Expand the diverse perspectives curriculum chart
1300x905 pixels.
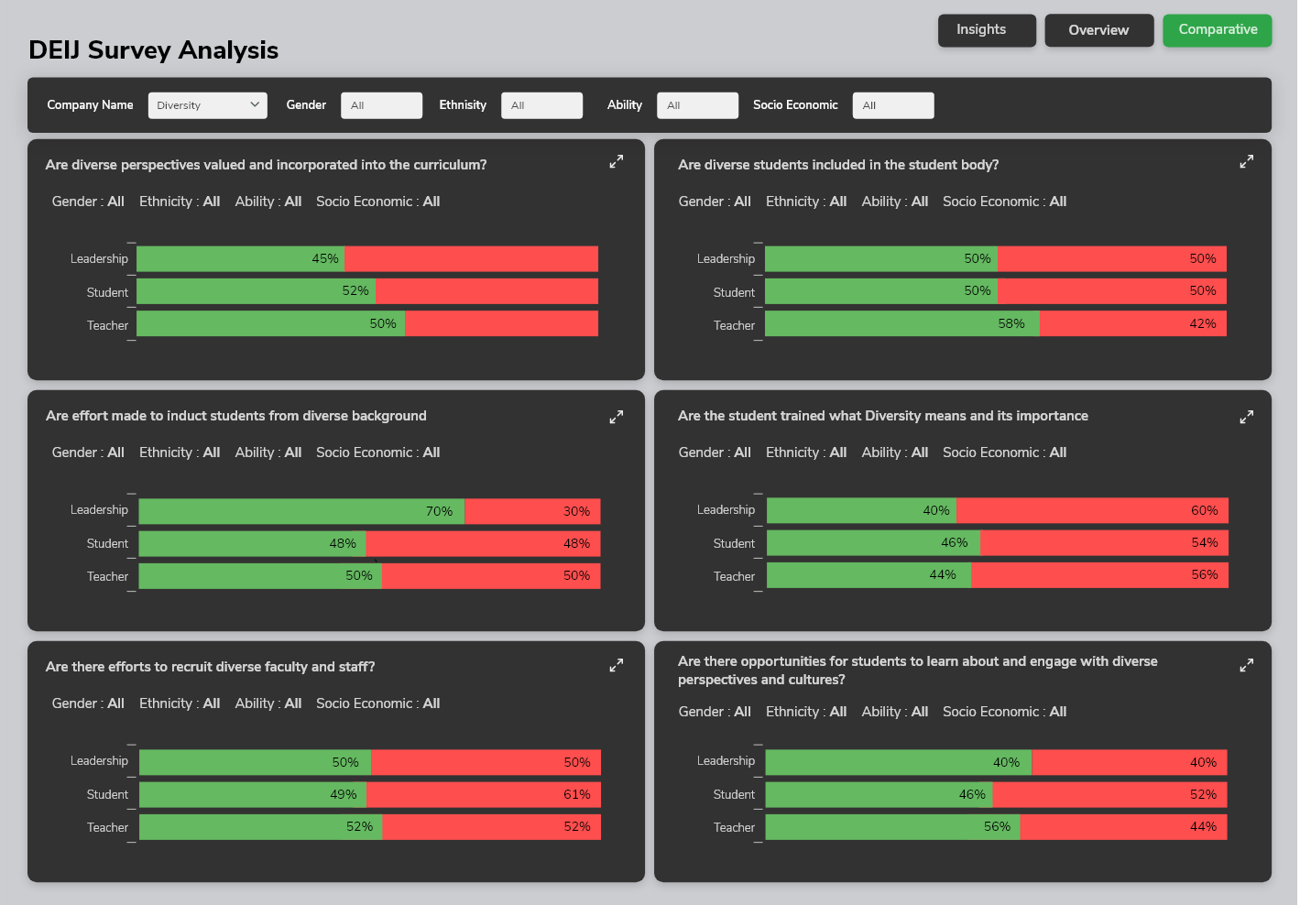point(617,161)
